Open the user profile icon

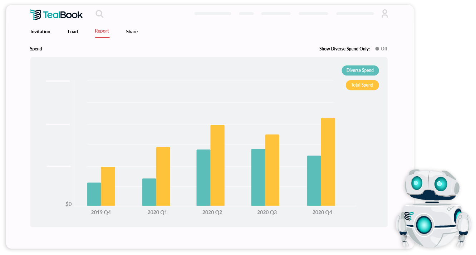coord(384,14)
